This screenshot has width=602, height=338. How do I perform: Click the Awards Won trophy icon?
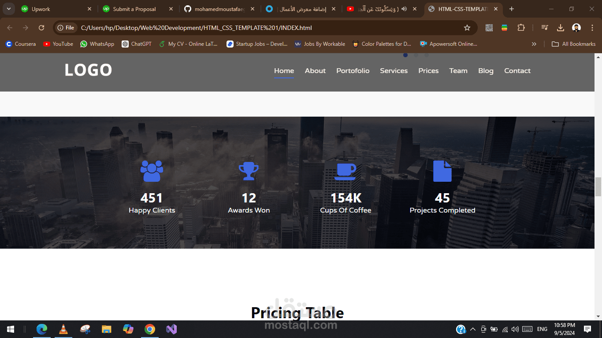pos(249,171)
